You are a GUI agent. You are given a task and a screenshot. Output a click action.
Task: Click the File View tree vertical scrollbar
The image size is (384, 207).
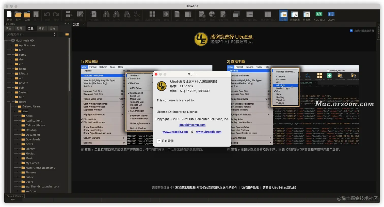[x=69, y=65]
